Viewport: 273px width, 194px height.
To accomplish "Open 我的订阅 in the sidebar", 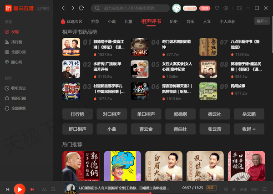I will (x=15, y=98).
